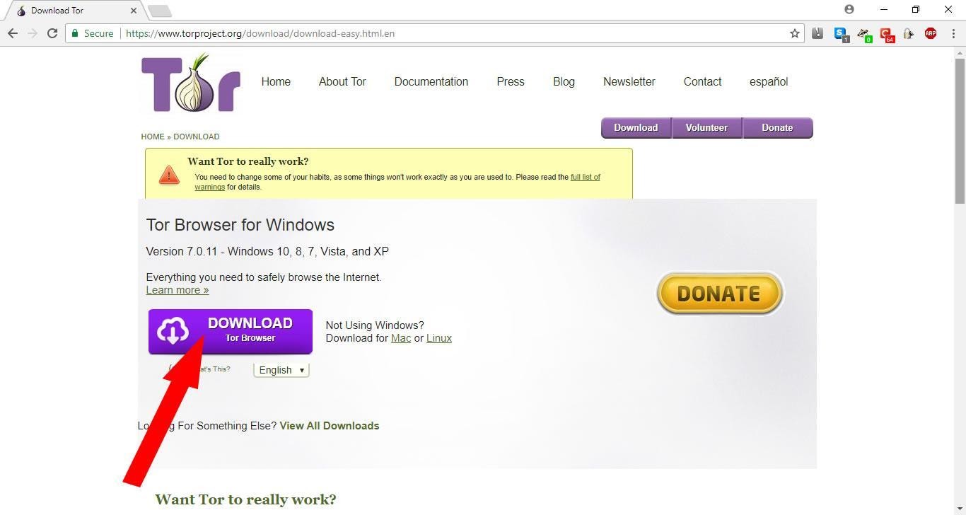The width and height of the screenshot is (966, 515).
Task: Follow the Learn more » link
Action: point(178,290)
